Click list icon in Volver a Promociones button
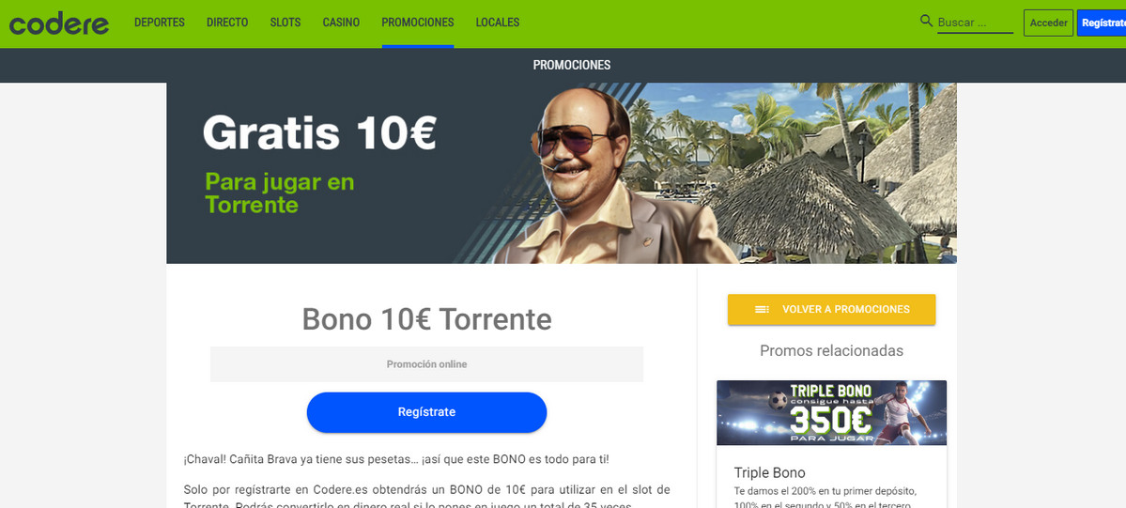The height and width of the screenshot is (508, 1126). pyautogui.click(x=762, y=310)
